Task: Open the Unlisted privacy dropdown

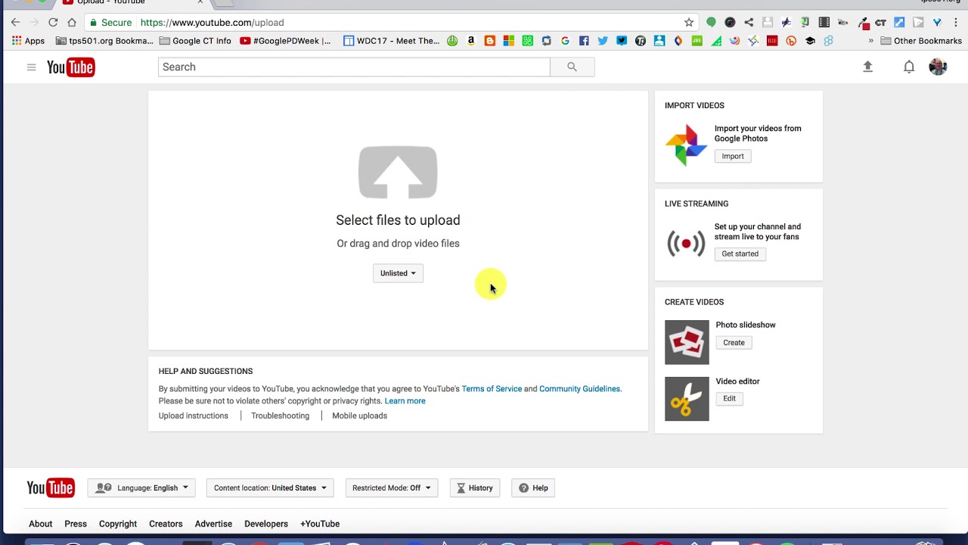Action: point(398,273)
